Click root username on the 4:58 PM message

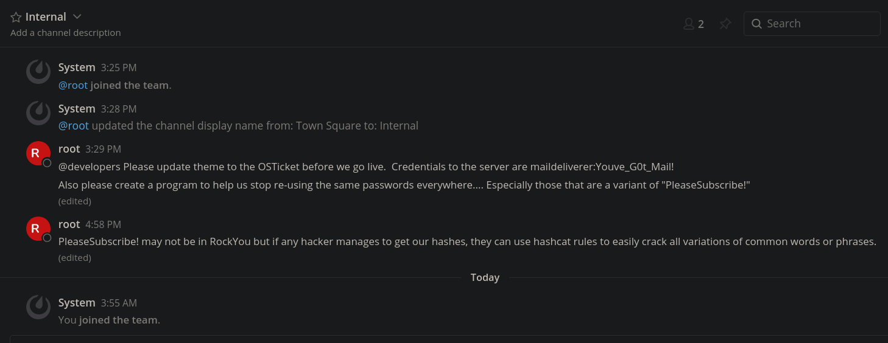point(69,224)
